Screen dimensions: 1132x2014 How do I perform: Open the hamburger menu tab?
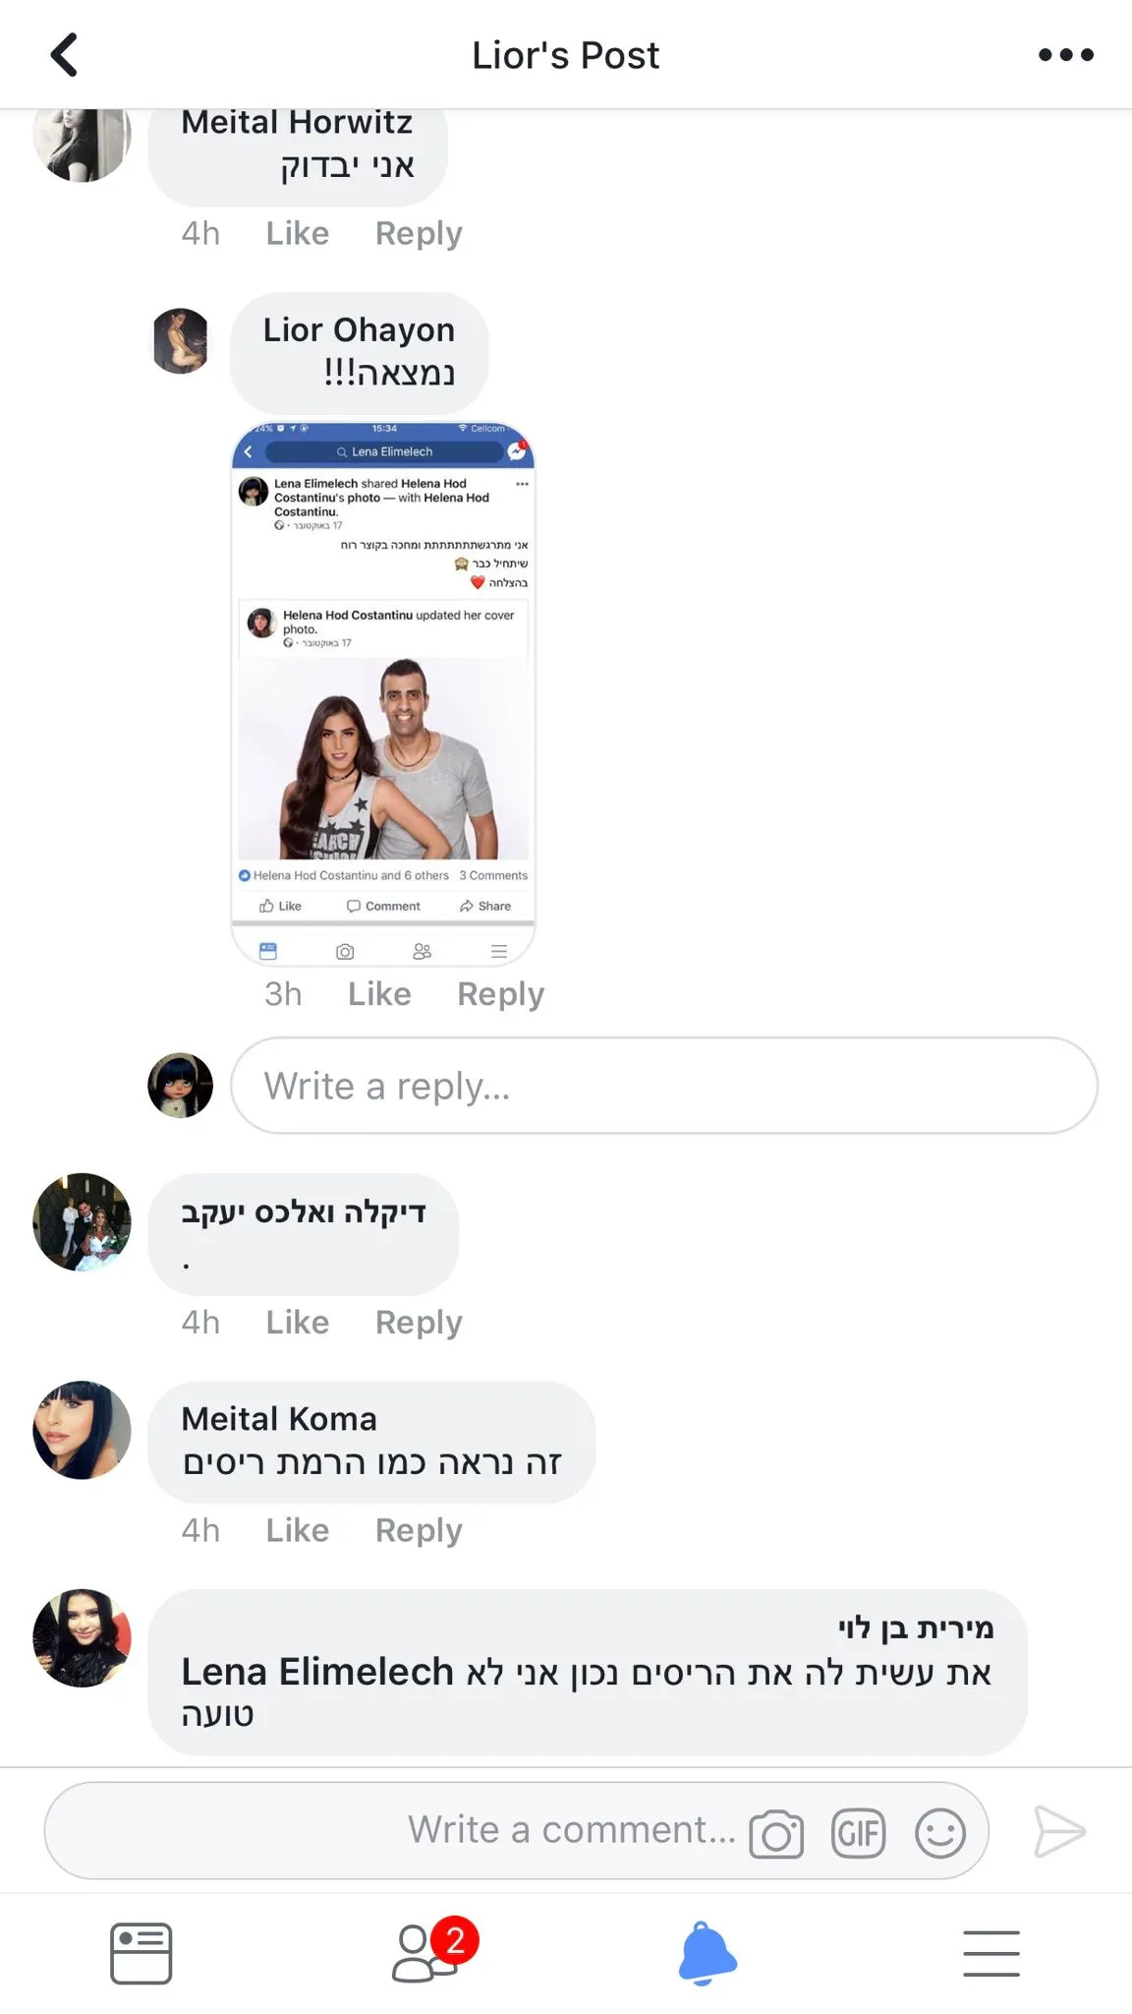pos(991,1953)
